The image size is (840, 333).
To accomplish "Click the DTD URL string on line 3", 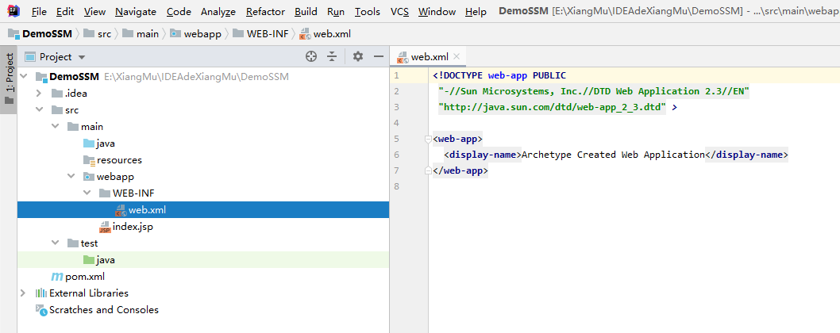I will point(553,107).
